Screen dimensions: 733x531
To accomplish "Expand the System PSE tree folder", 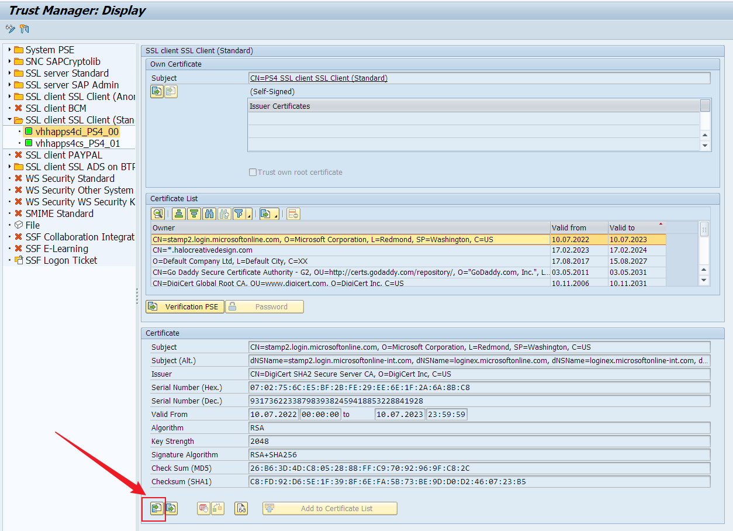I will point(10,50).
